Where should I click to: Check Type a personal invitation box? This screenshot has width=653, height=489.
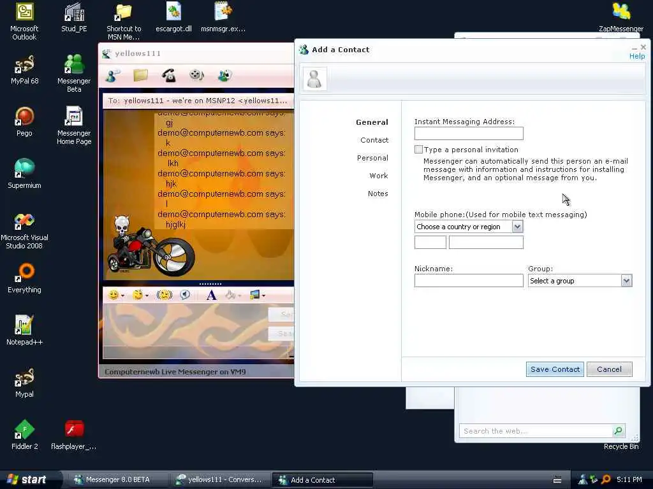(418, 149)
